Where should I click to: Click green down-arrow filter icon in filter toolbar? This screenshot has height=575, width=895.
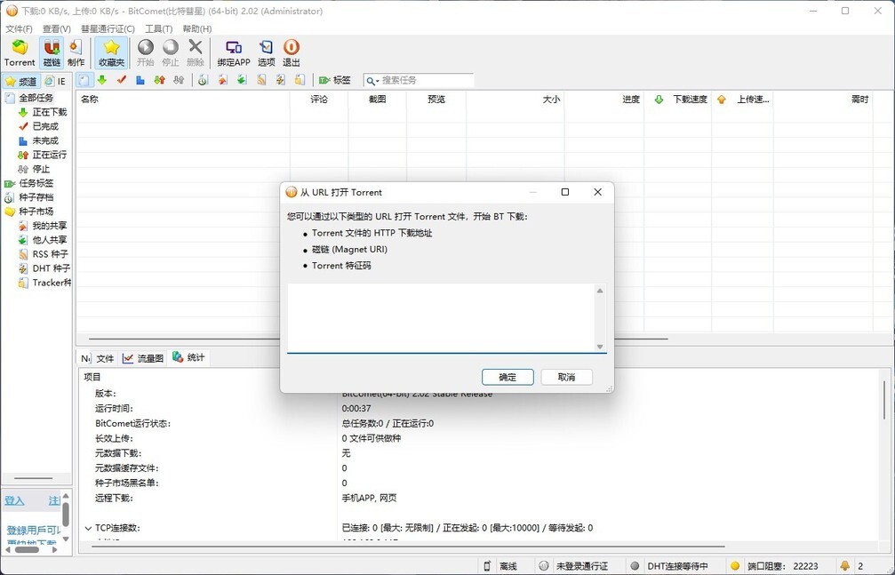(102, 81)
